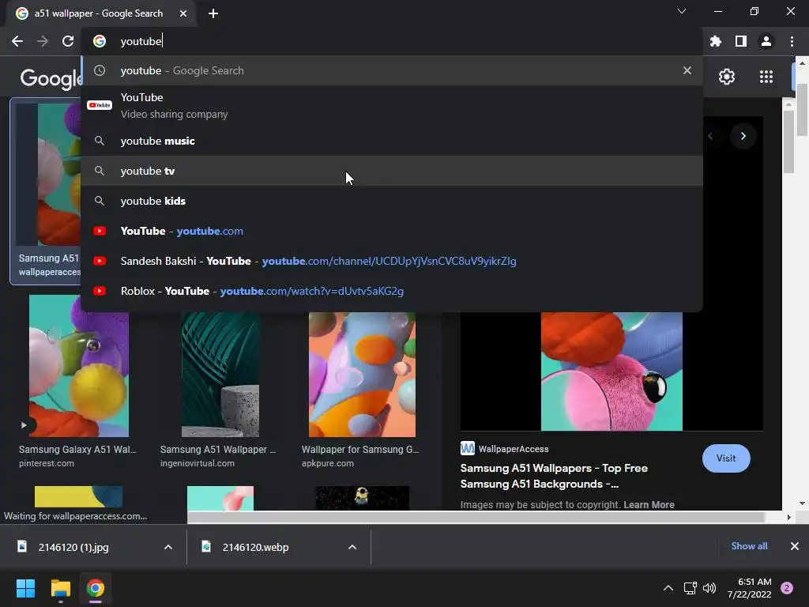
Task: Open the Samsung A51 wallpaperaccess selected thumbnail
Action: pyautogui.click(x=46, y=191)
